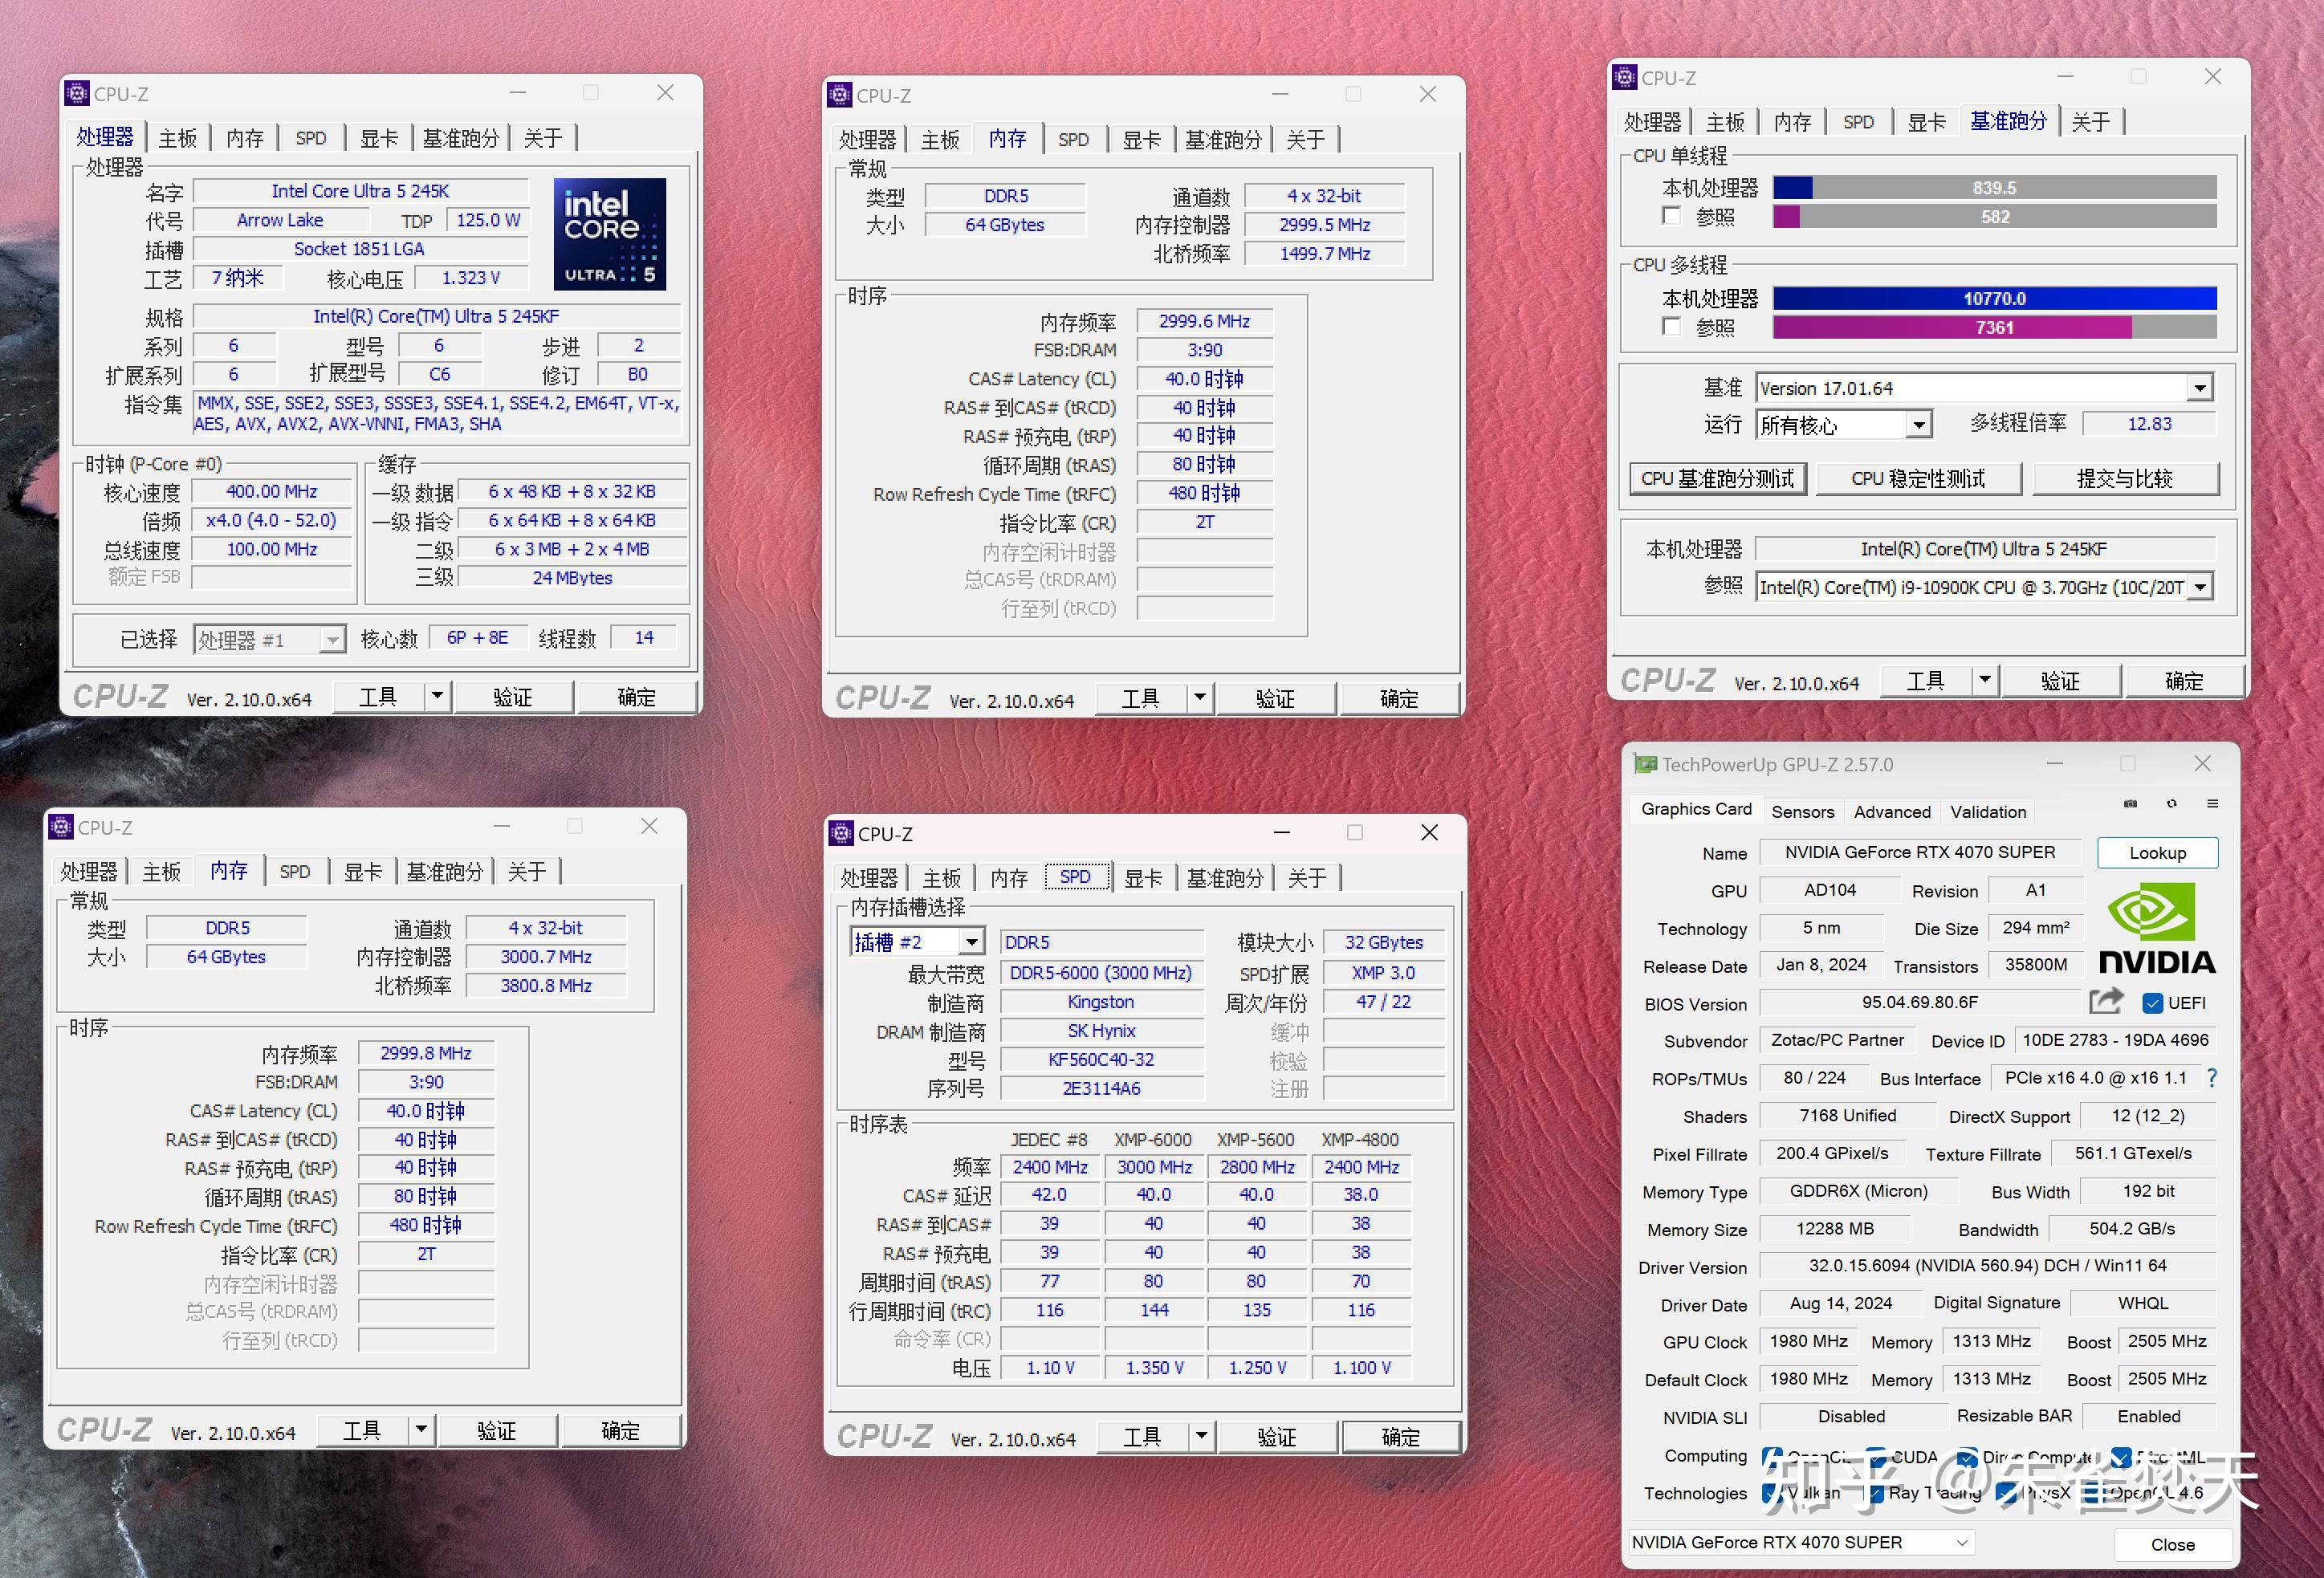Close the CPU-Z SPD window

[1429, 832]
